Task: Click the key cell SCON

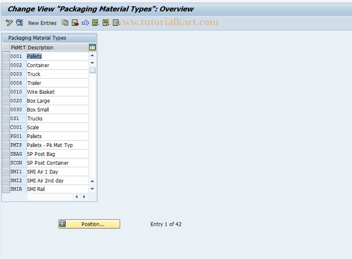Action: 18,163
